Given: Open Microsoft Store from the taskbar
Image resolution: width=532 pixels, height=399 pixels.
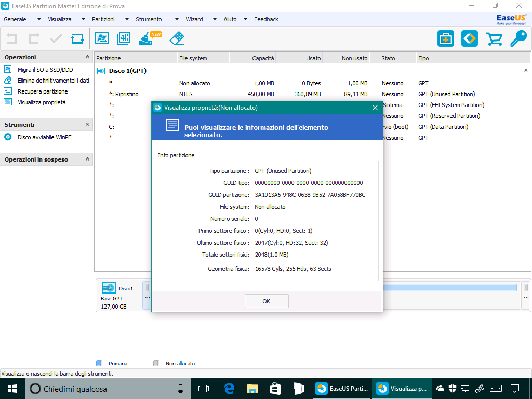Looking at the screenshot, I should pyautogui.click(x=275, y=389).
